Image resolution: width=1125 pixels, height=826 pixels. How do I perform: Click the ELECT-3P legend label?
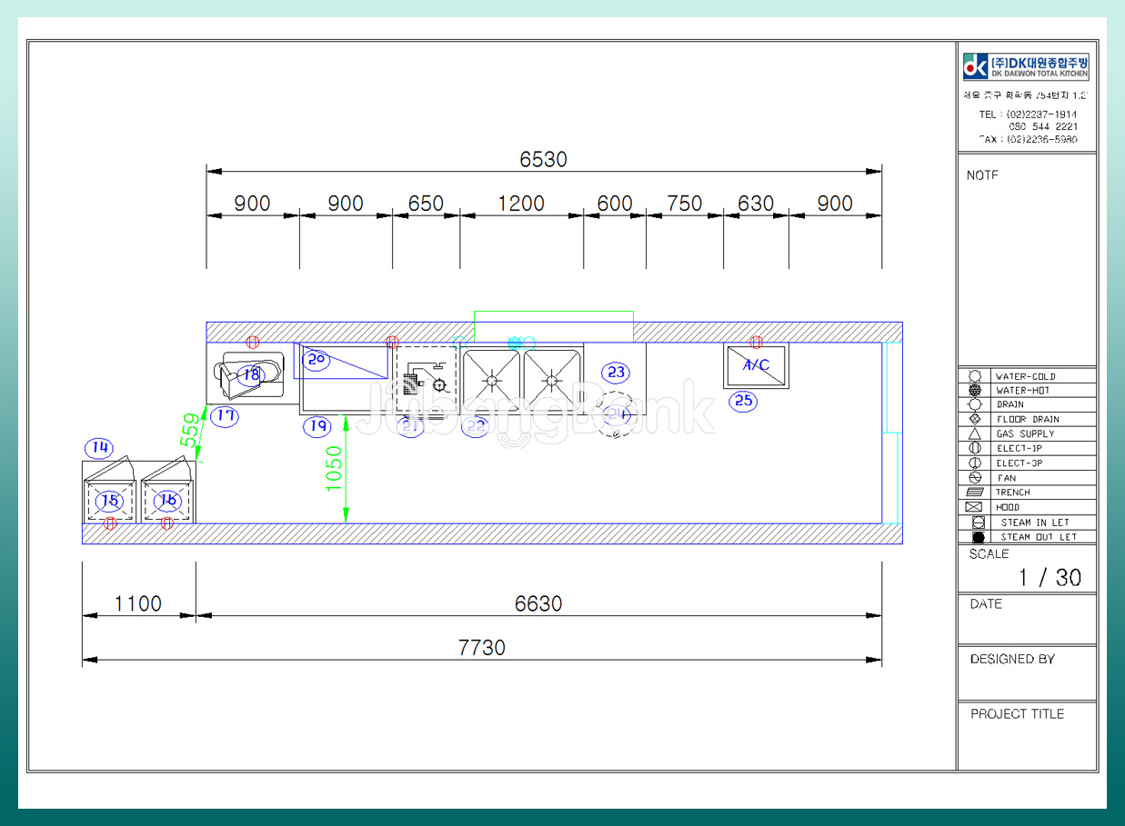pyautogui.click(x=1020, y=463)
